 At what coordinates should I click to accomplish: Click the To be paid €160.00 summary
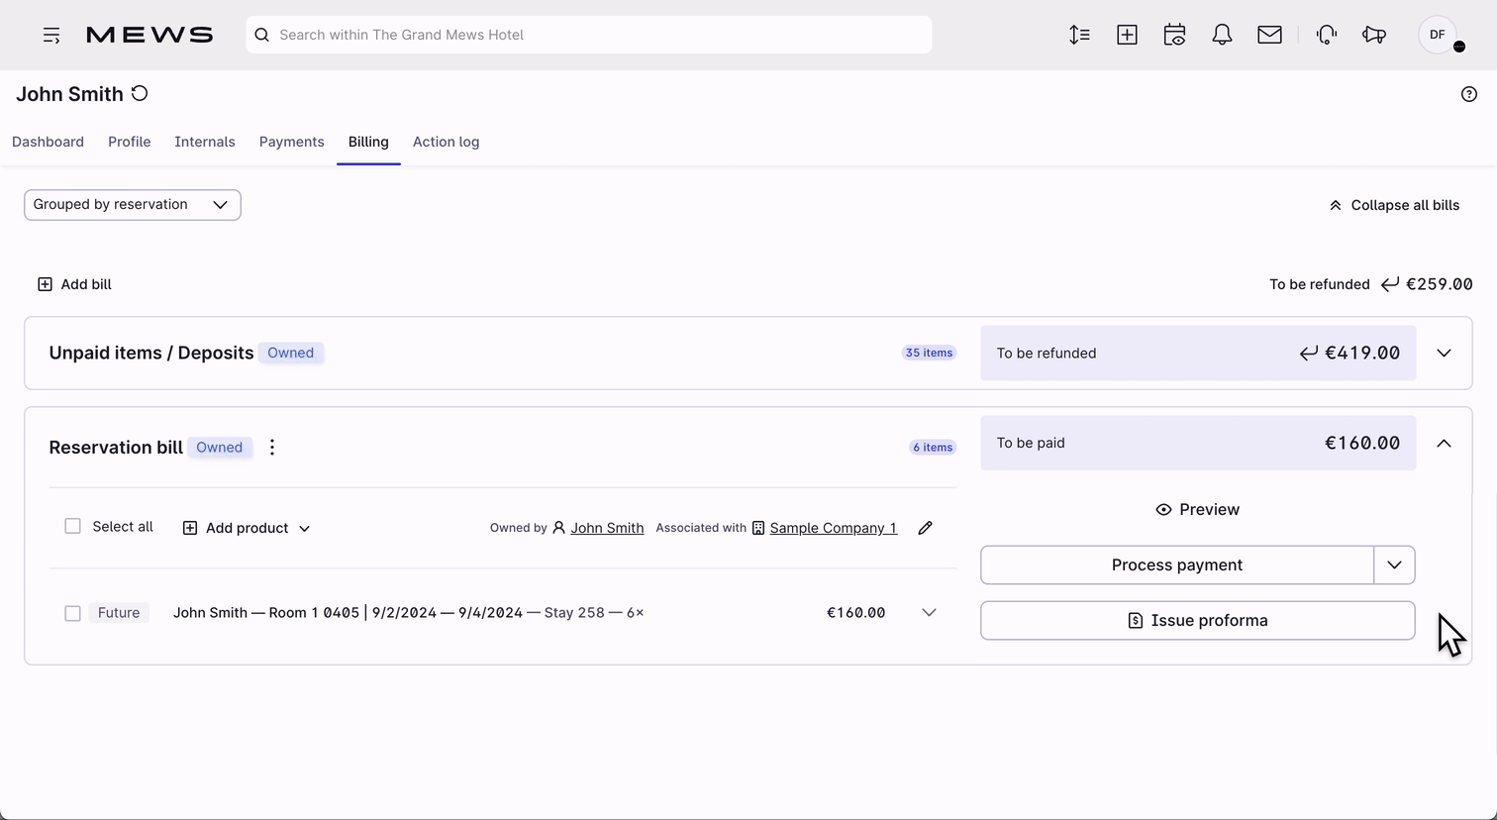1198,443
